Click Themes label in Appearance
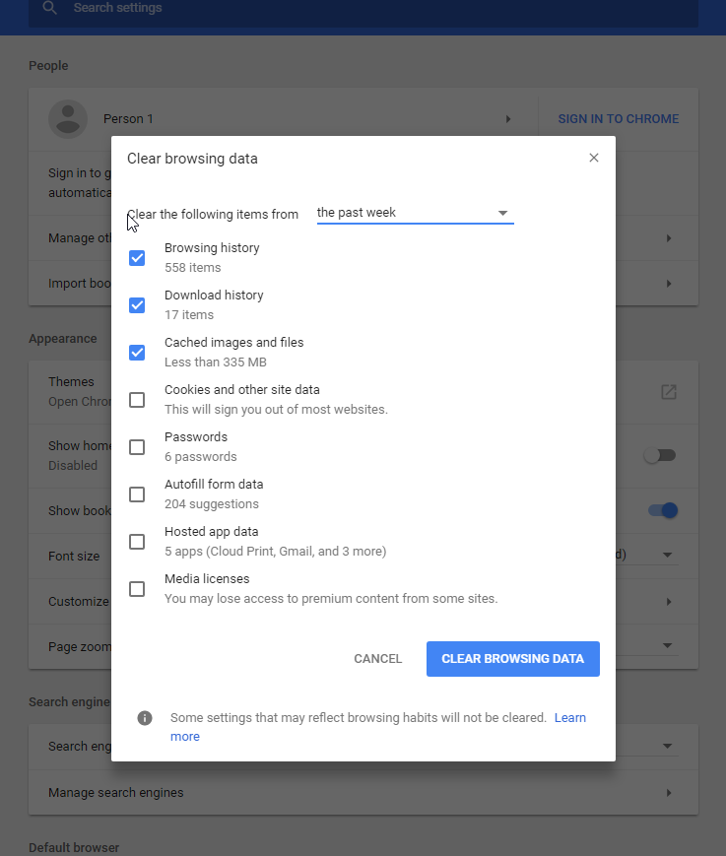Viewport: 726px width, 856px height. click(71, 381)
